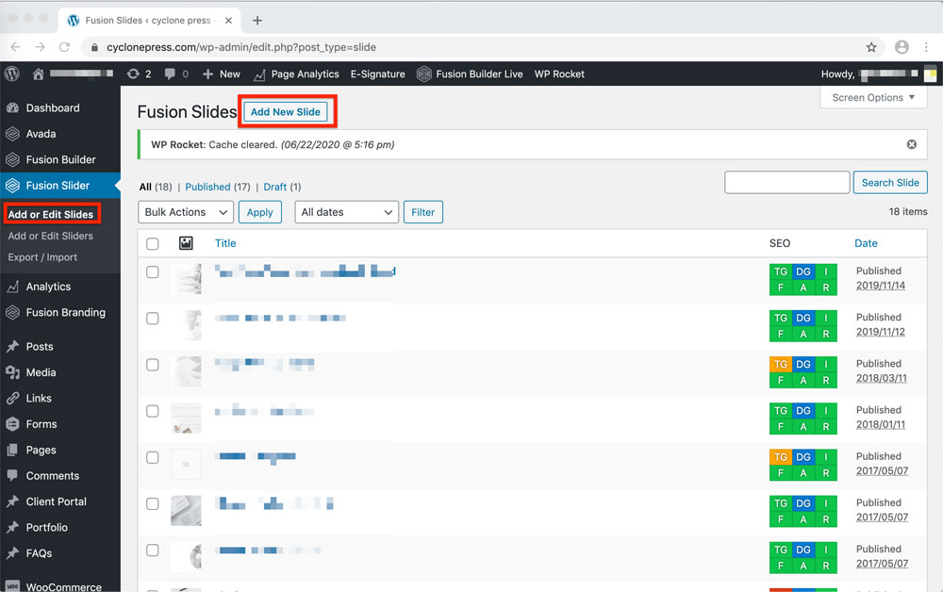
Task: Open the New menu in admin bar
Action: (x=222, y=74)
